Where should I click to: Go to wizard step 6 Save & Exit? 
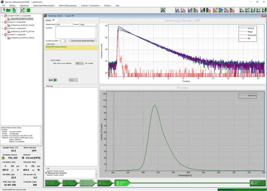click(x=258, y=183)
